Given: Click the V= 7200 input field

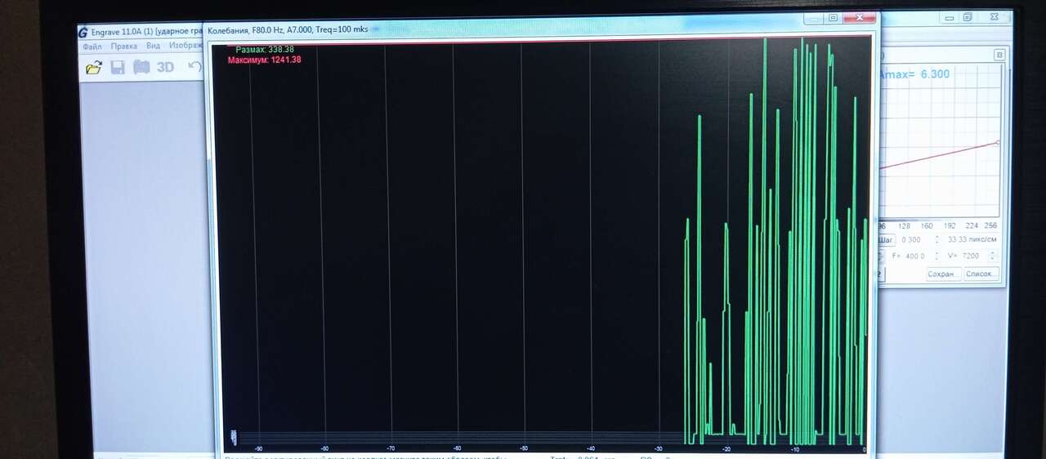Looking at the screenshot, I should pyautogui.click(x=970, y=256).
